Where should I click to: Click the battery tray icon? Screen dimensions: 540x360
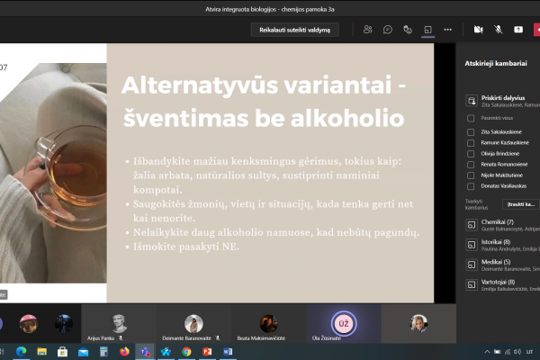498,352
